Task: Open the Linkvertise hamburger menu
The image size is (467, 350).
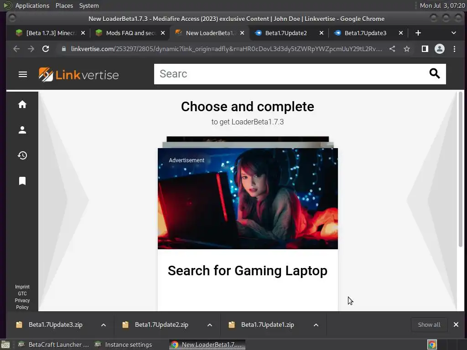Action: pyautogui.click(x=23, y=74)
